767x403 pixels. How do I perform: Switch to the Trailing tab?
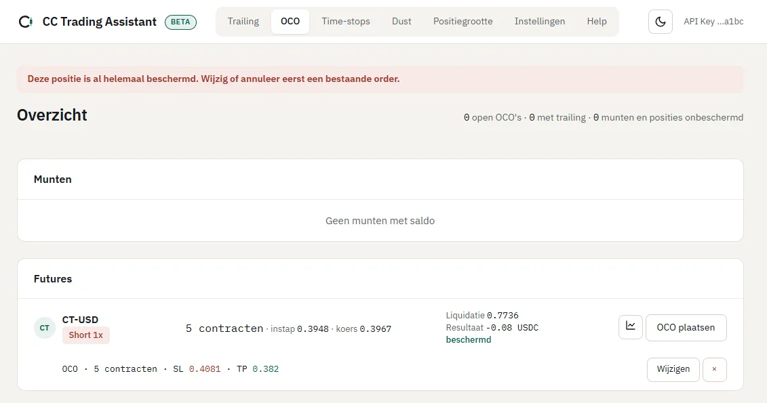pos(243,22)
